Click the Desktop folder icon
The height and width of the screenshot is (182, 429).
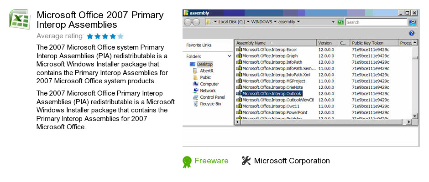pyautogui.click(x=193, y=64)
